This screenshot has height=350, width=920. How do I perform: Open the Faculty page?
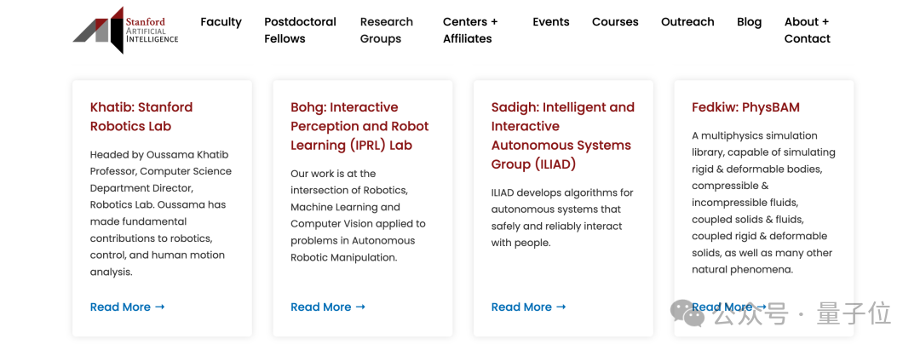(x=221, y=22)
